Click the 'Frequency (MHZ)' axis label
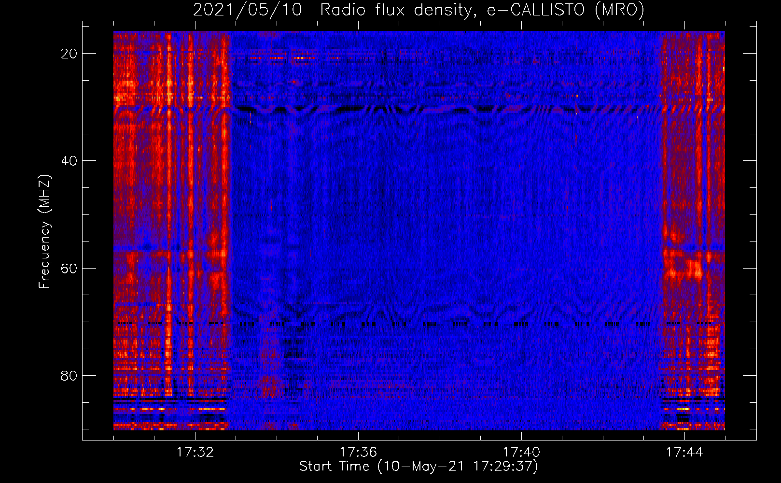Viewport: 781px width, 483px height. (44, 232)
